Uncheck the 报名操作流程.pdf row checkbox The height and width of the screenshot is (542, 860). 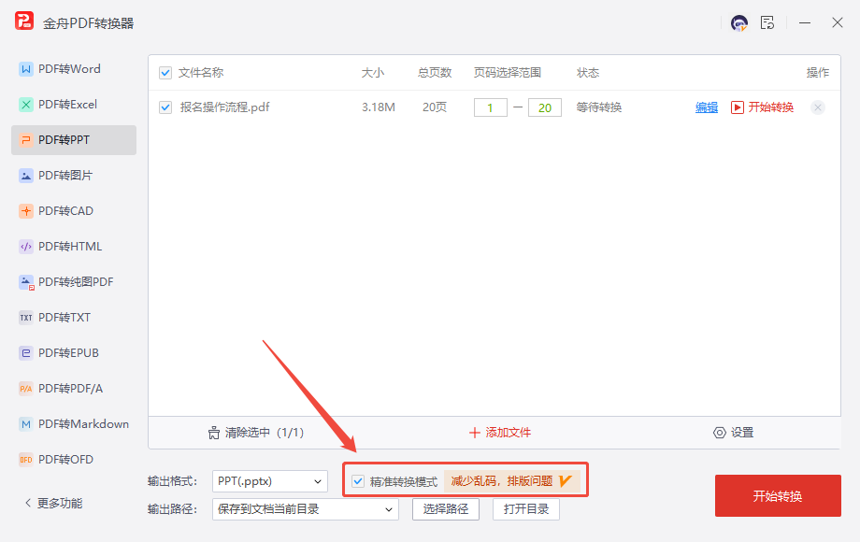pos(165,107)
